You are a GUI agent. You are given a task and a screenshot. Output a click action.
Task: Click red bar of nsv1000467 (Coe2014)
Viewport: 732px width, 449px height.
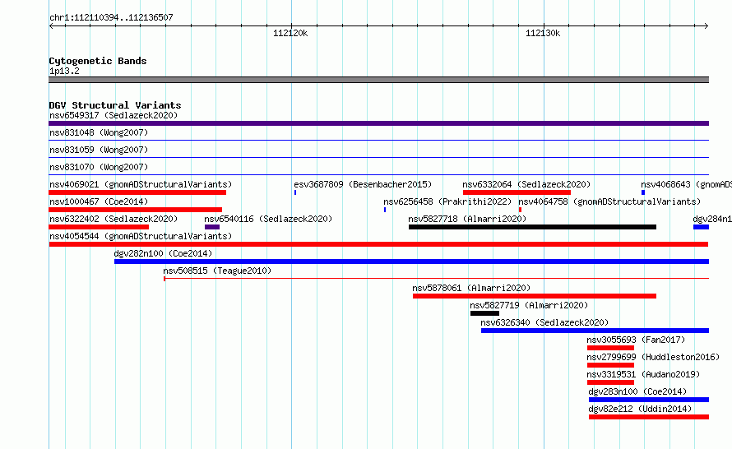[136, 210]
